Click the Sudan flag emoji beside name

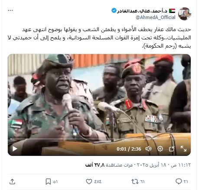pos(172,11)
